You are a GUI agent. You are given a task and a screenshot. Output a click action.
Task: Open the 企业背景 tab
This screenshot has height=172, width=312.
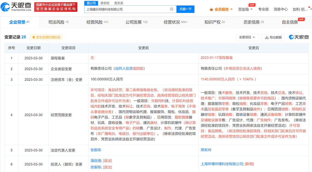click(19, 22)
